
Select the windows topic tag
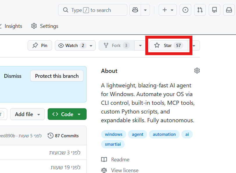[114, 134]
